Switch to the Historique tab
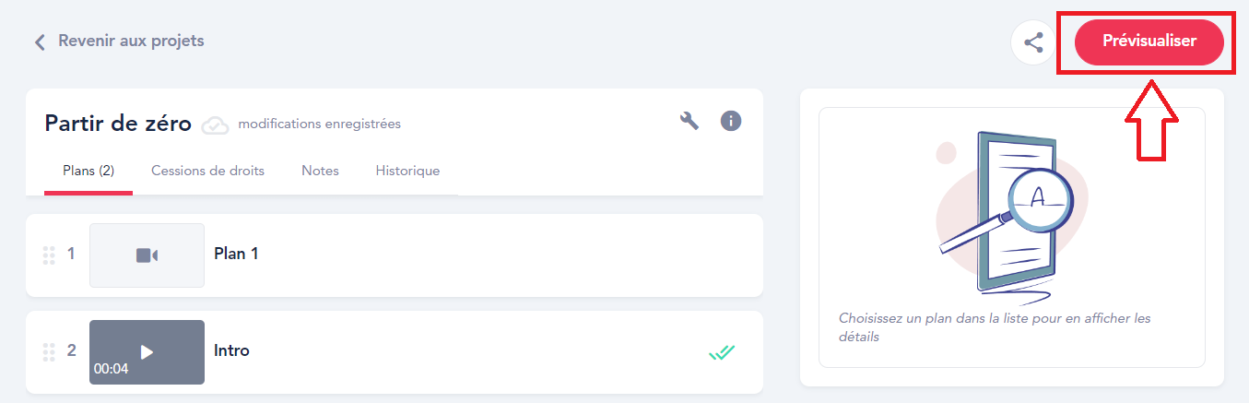This screenshot has width=1249, height=403. point(407,171)
